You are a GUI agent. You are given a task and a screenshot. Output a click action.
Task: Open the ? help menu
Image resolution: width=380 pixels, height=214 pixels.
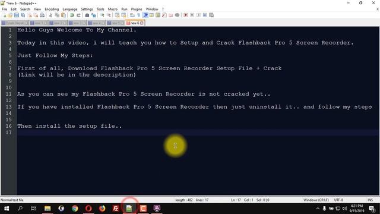pos(163,10)
